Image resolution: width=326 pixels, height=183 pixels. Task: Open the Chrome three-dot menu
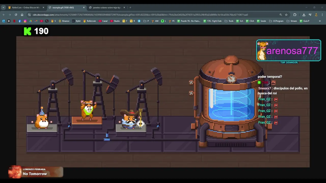click(x=322, y=15)
